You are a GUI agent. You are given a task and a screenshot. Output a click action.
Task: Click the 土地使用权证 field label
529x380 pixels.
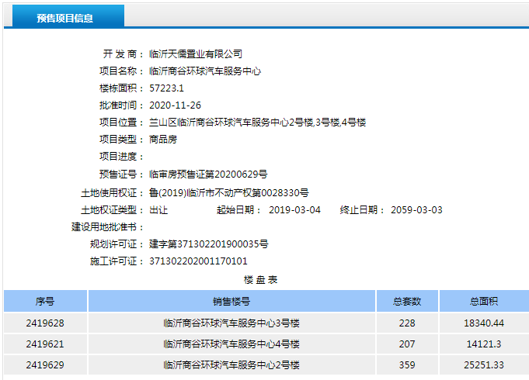112,192
